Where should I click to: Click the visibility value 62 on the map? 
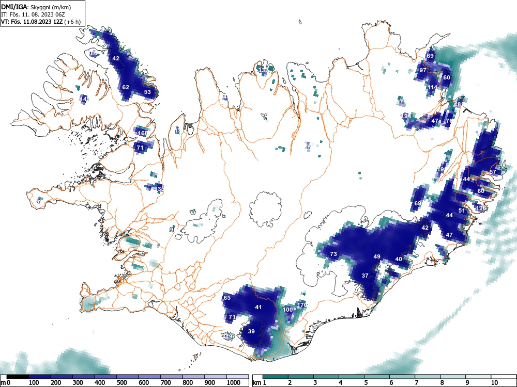126,87
